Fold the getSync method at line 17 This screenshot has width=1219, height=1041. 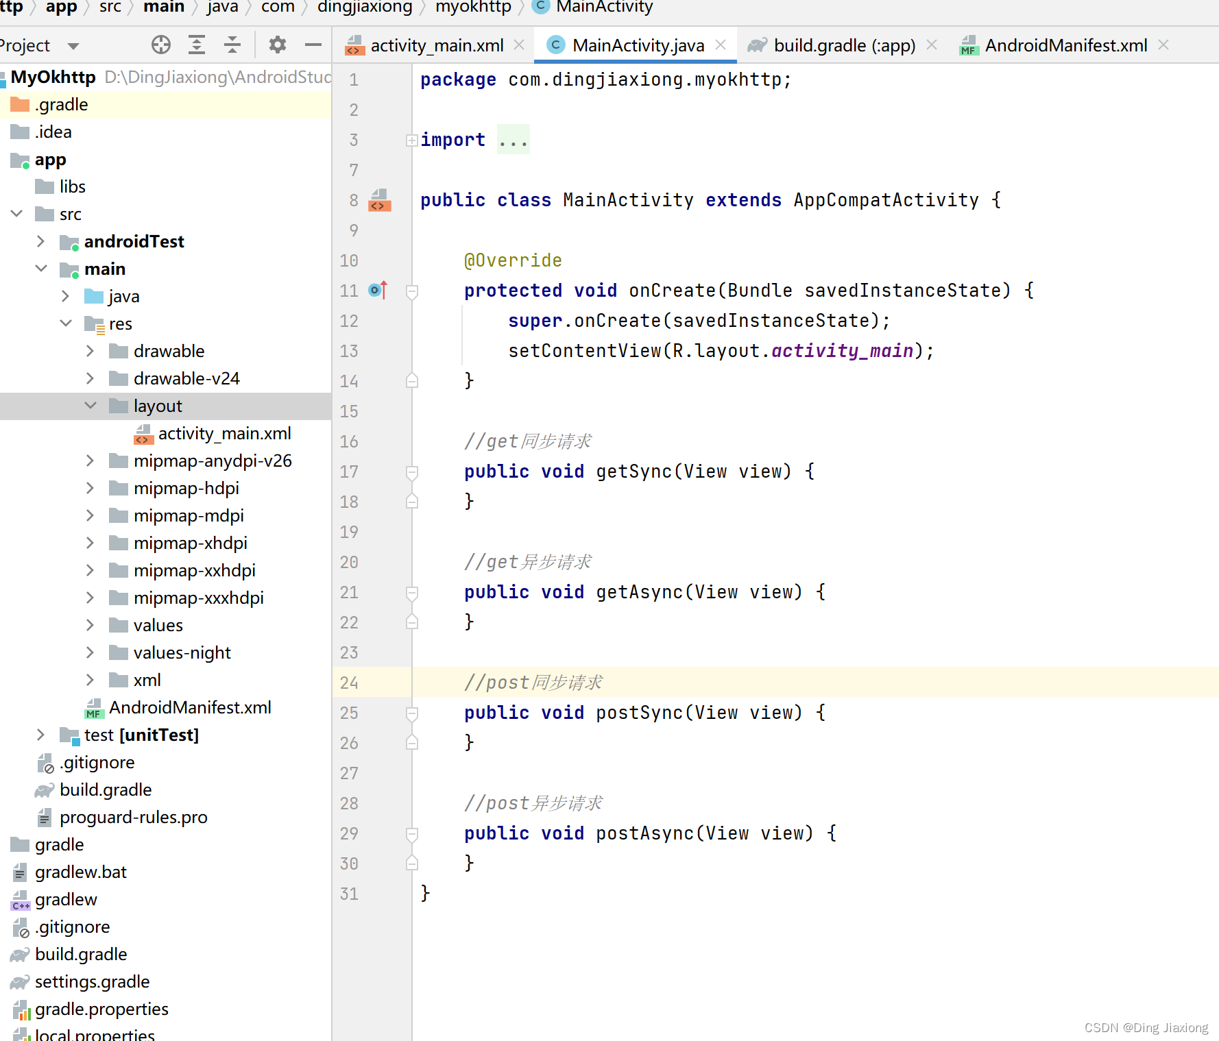(x=412, y=473)
